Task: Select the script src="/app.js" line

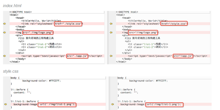Action: coord(163,56)
